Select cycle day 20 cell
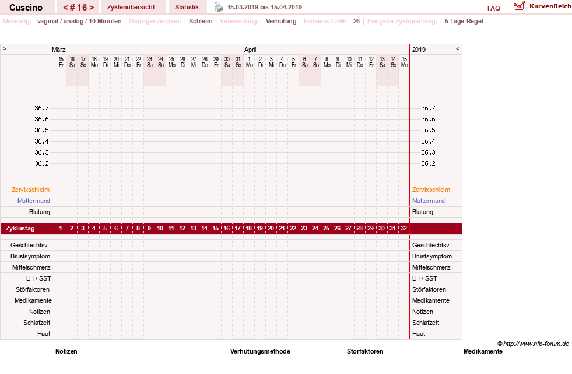Viewport: 572px width, 374px height. click(271, 228)
